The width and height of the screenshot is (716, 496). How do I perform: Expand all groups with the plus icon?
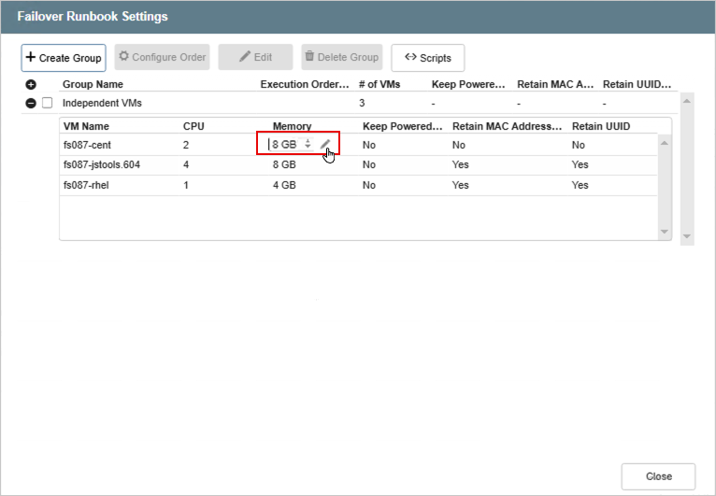click(31, 84)
